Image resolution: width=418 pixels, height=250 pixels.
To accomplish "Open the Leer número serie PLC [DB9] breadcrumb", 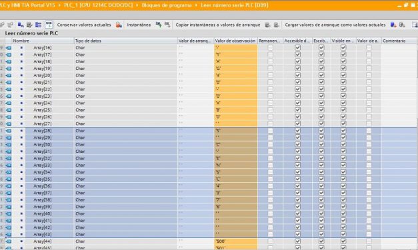I will point(234,5).
